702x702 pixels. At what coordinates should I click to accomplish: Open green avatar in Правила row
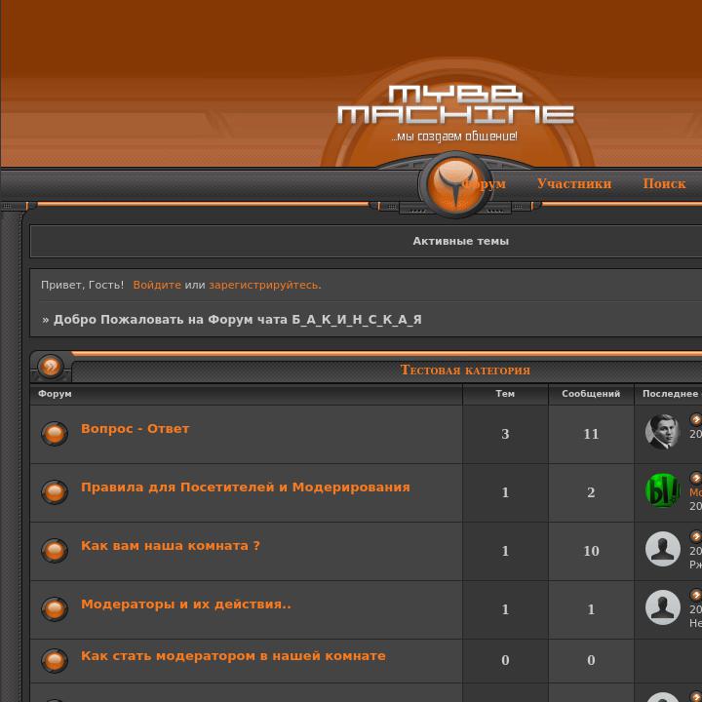[x=663, y=490]
